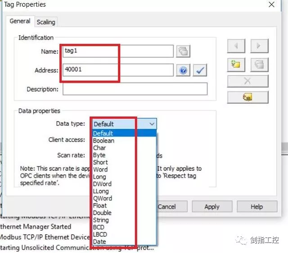Click the blue checkmark validate address icon
The image size is (288, 253).
(x=200, y=71)
